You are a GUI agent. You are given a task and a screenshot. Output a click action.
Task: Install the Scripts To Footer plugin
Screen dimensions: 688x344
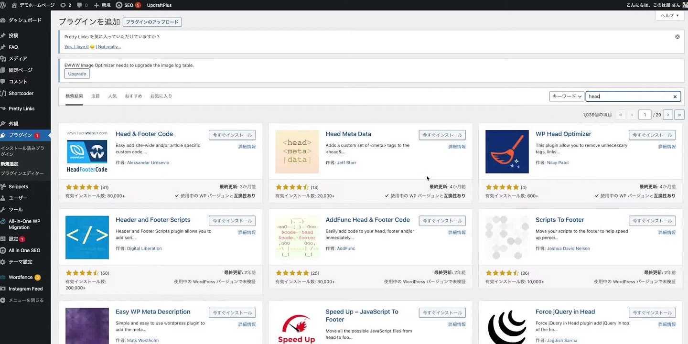tap(652, 221)
